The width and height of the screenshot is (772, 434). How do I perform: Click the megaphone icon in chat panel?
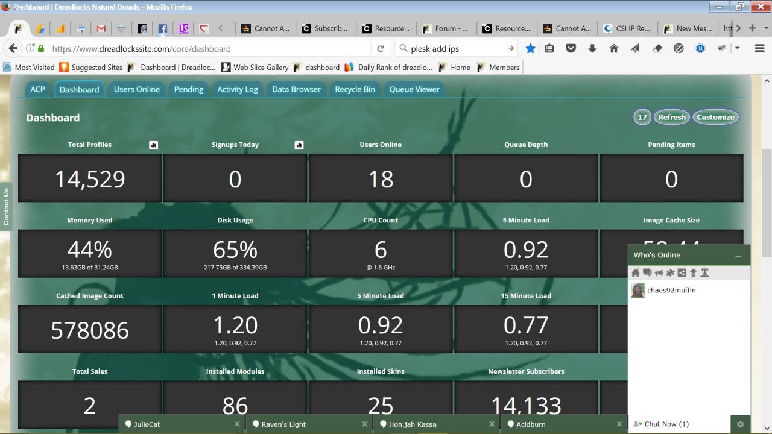(x=659, y=273)
